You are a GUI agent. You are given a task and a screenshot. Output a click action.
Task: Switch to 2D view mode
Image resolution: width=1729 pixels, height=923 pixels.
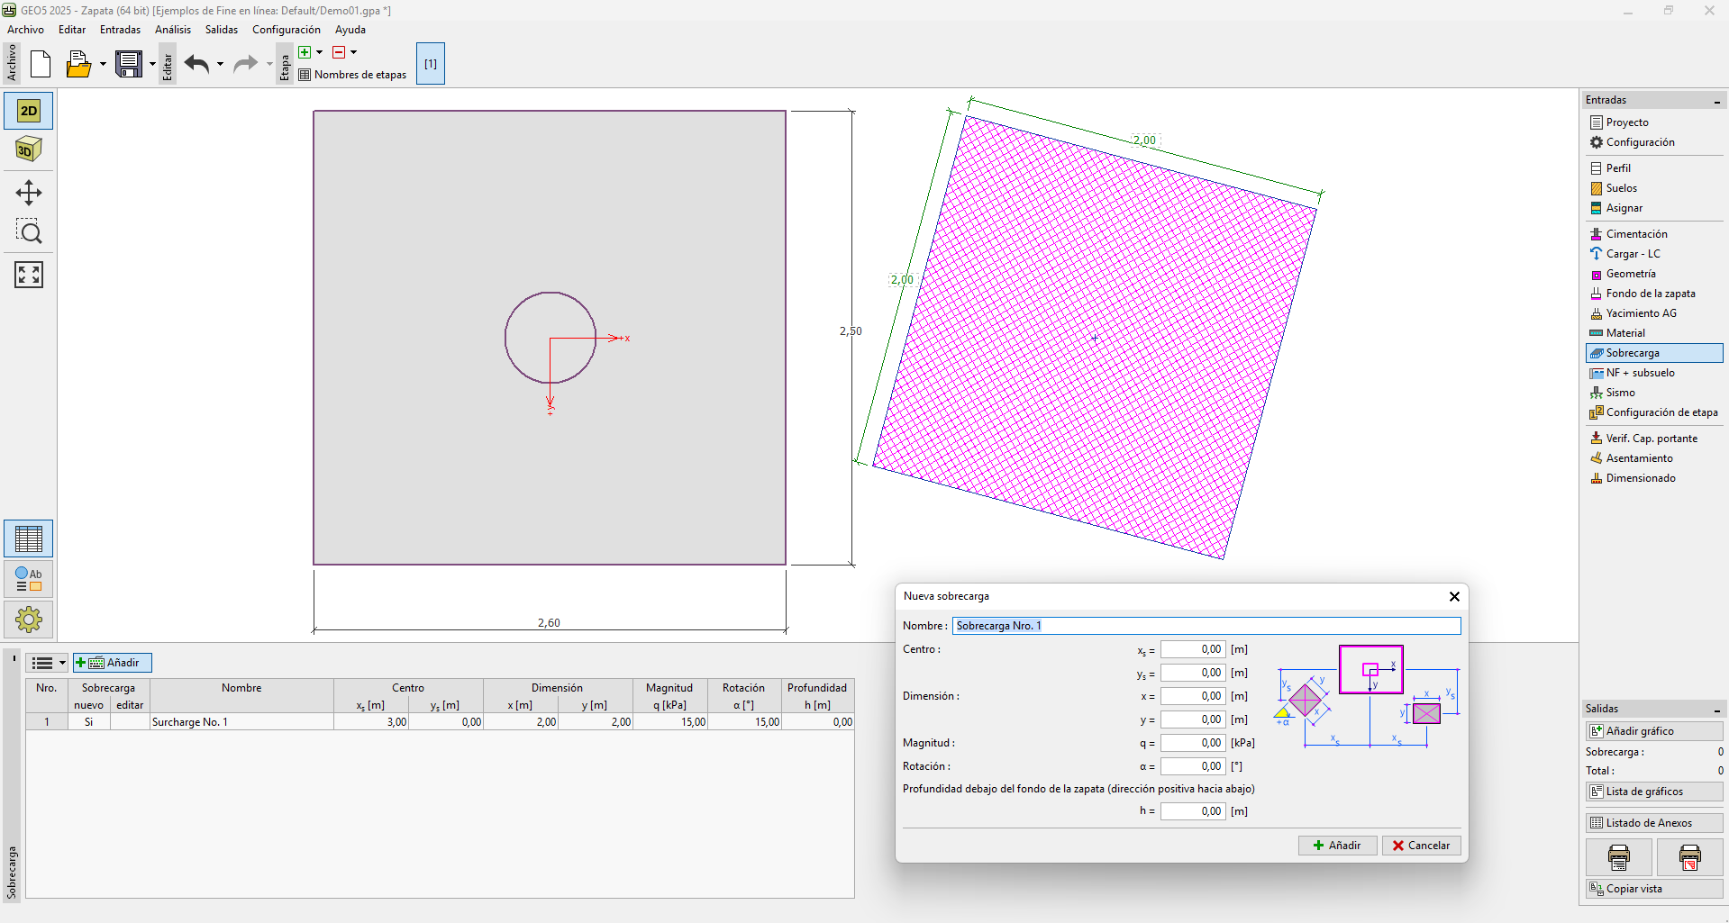(29, 111)
